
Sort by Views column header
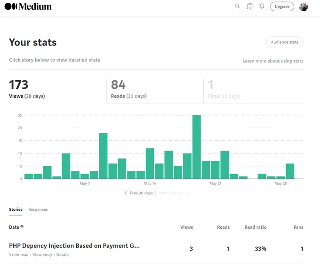[x=186, y=227]
